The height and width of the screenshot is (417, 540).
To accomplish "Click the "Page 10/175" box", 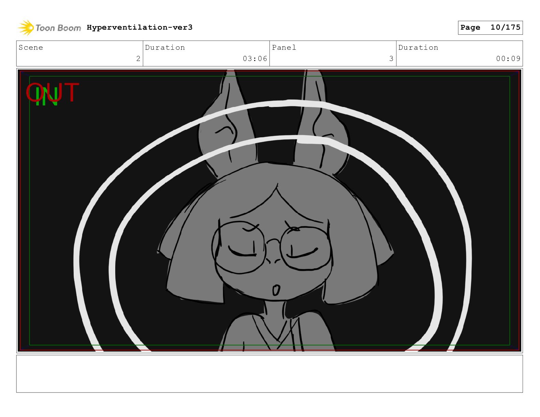I will click(x=490, y=28).
